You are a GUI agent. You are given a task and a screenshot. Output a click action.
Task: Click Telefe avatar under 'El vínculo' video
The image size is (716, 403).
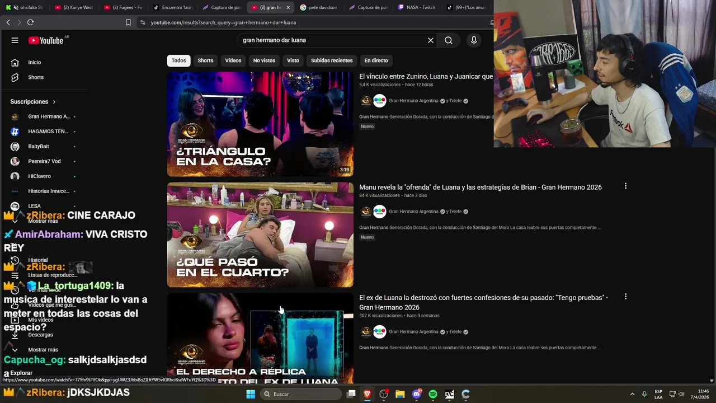[380, 101]
